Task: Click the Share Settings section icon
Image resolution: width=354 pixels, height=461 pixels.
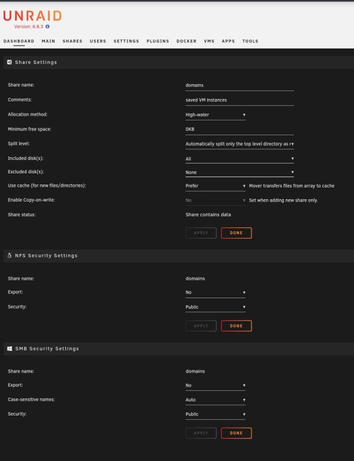Action: [9, 62]
